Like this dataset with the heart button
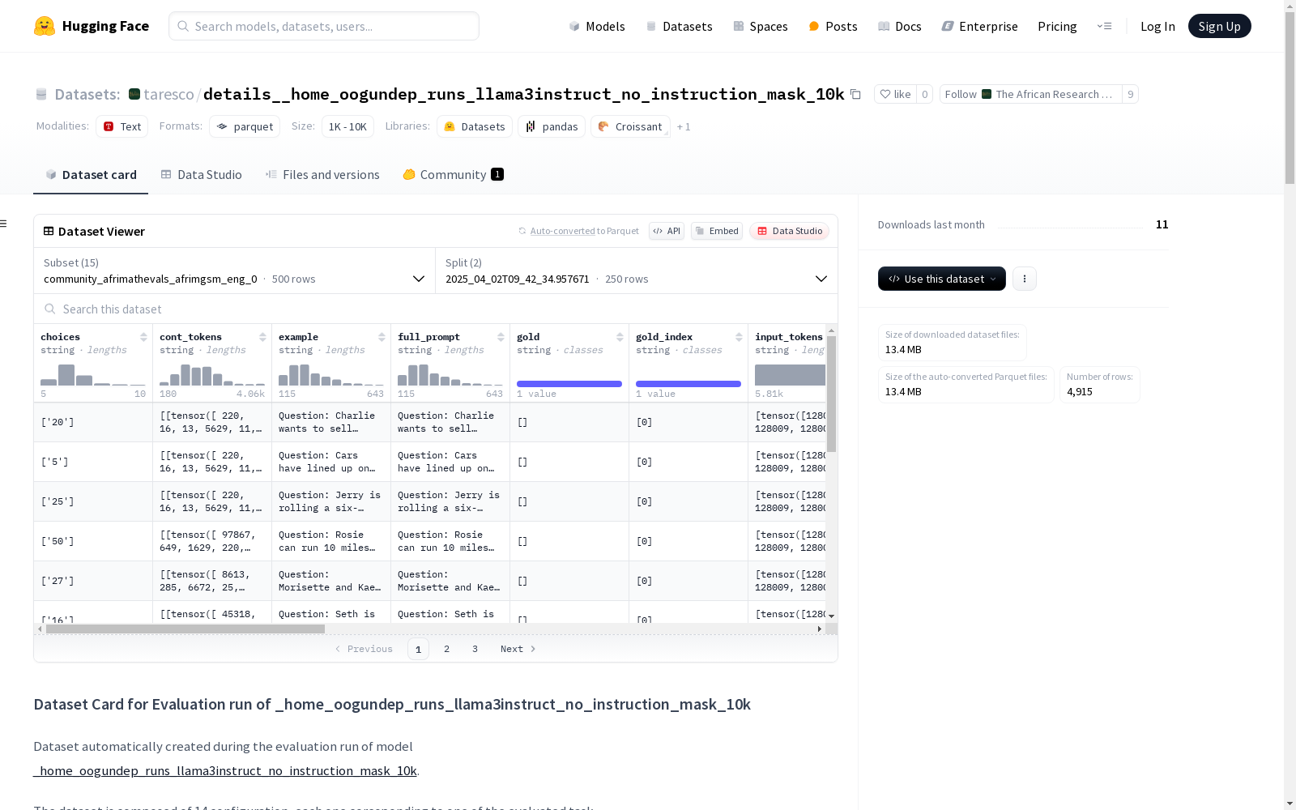 [x=895, y=94]
